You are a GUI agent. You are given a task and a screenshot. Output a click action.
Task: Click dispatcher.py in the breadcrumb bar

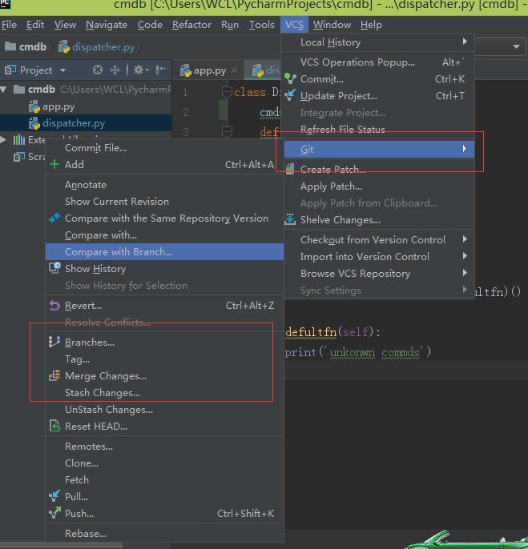tap(103, 46)
